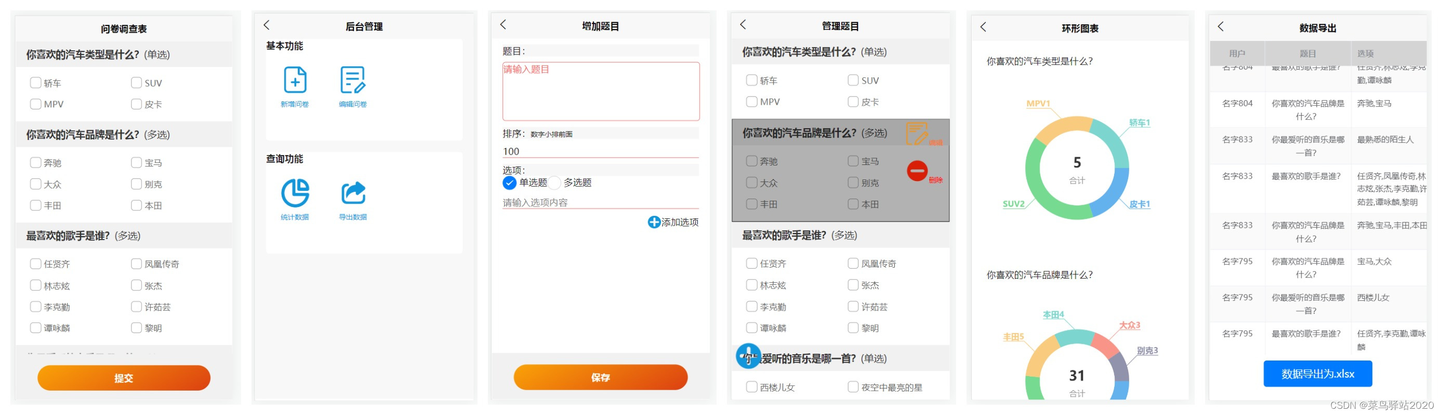This screenshot has height=415, width=1442.
Task: Check 别克 in the 问卷调查表 screen
Action: tap(136, 184)
